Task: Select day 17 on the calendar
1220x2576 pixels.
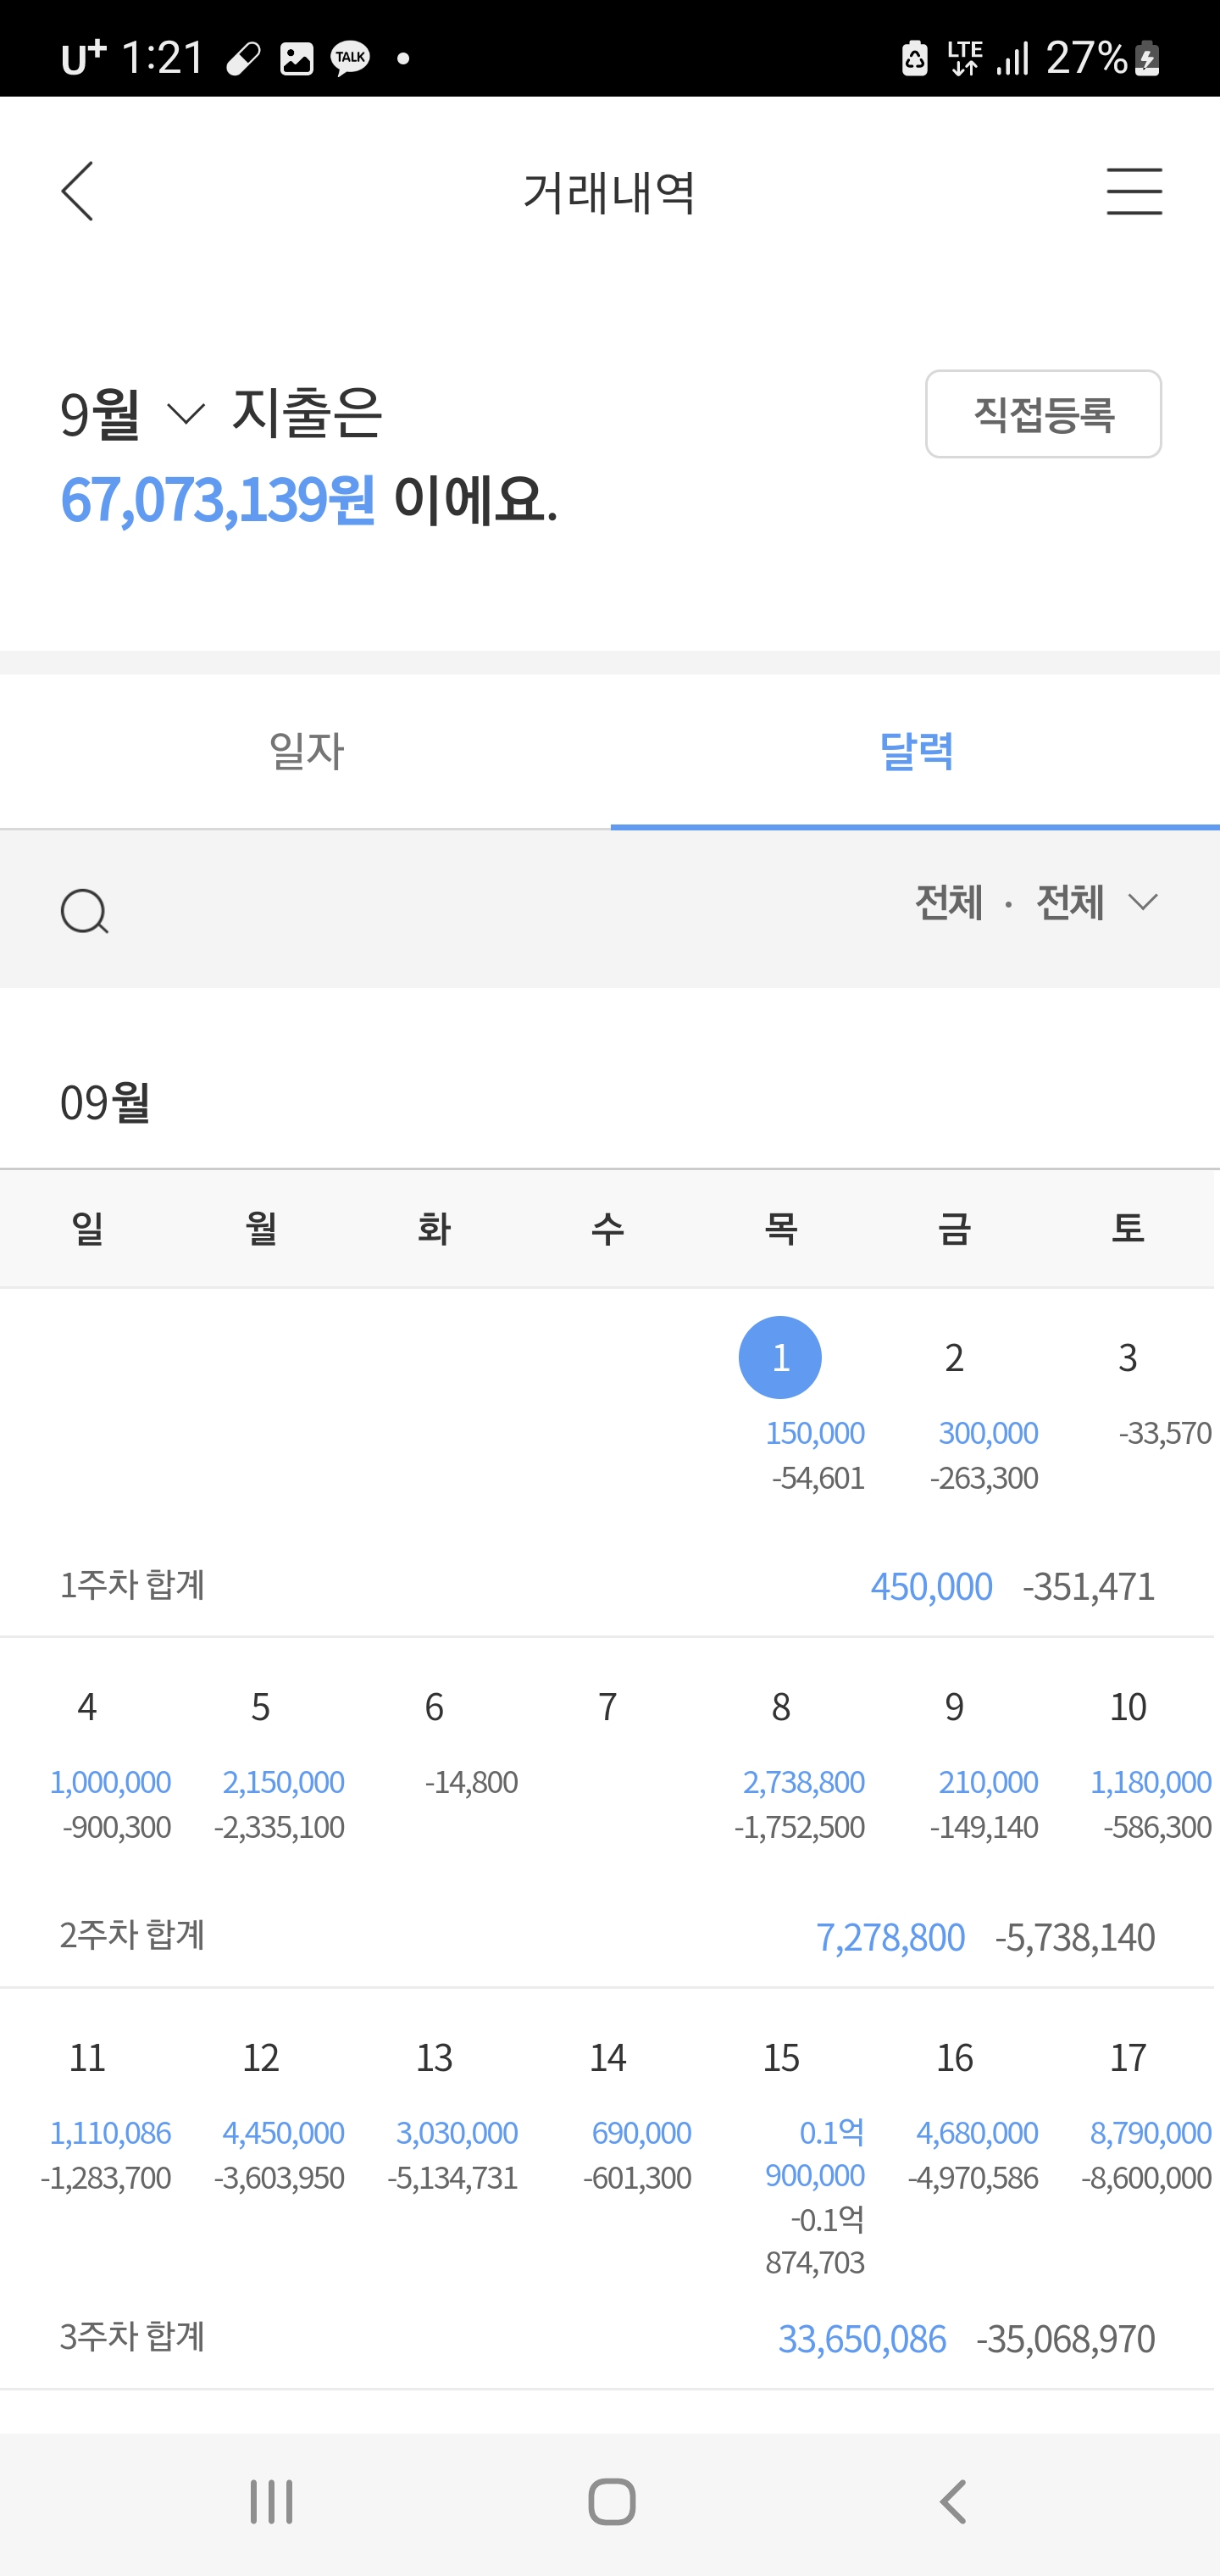Action: 1128,2057
